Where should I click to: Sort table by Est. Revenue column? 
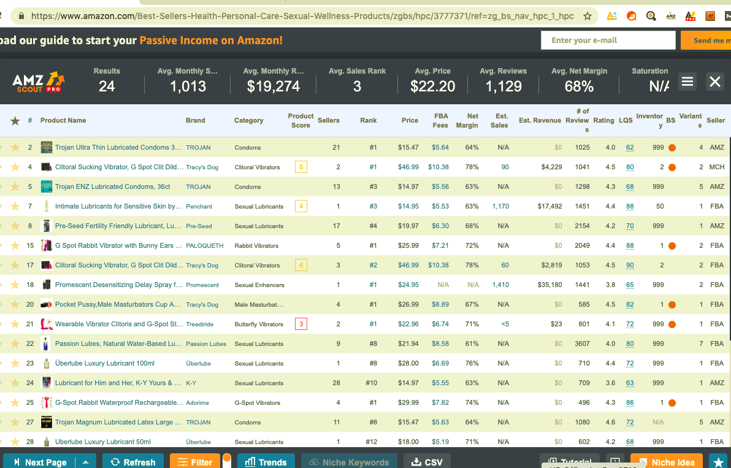pos(540,121)
